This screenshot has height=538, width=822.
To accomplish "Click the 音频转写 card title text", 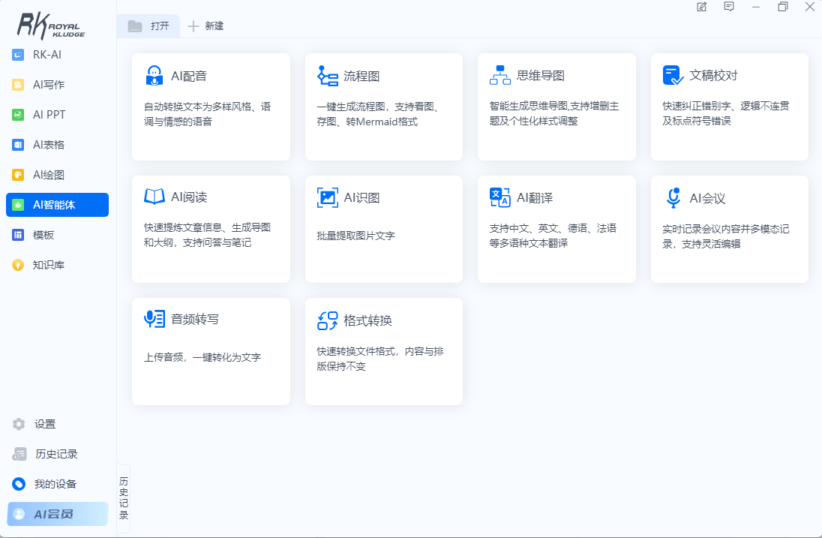I will point(195,319).
